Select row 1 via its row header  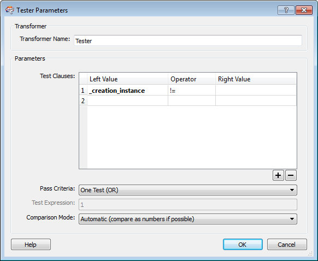tap(83, 90)
